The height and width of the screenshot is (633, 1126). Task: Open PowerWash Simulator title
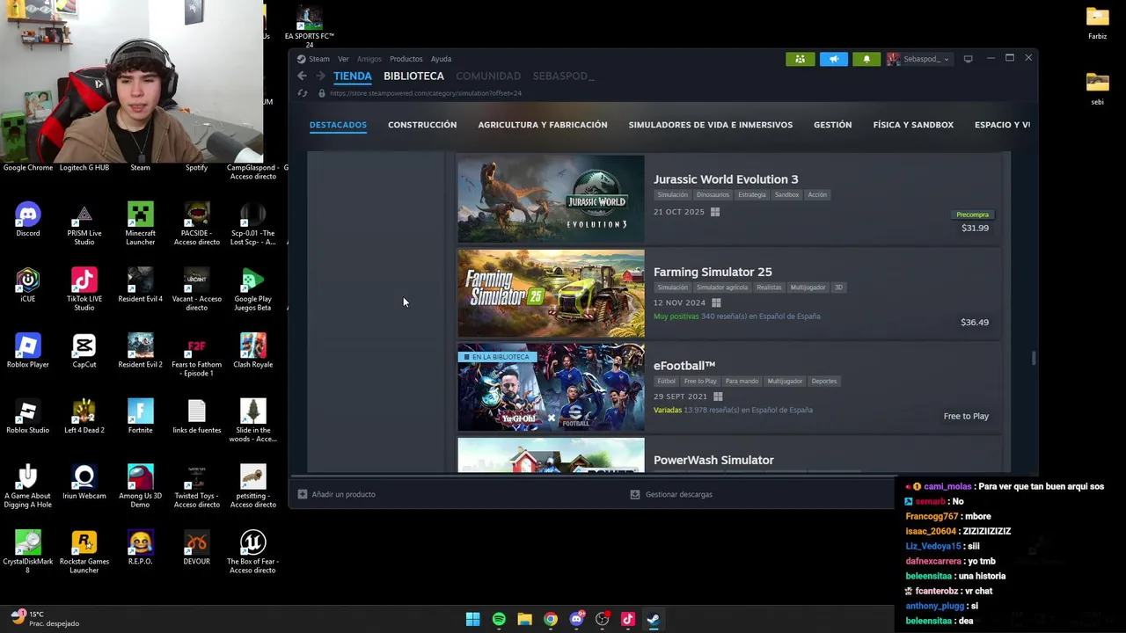pos(713,460)
